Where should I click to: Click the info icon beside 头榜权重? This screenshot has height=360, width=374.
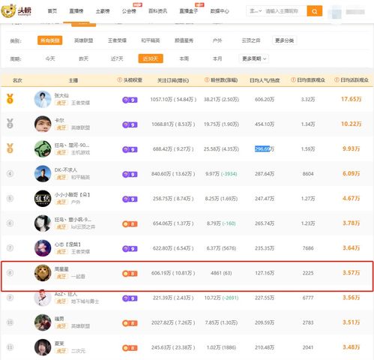(x=119, y=79)
